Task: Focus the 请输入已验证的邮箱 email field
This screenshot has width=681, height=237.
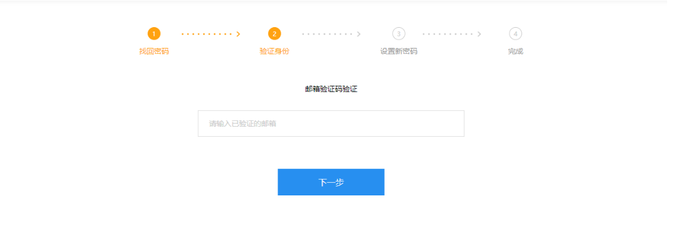Action: click(x=331, y=124)
